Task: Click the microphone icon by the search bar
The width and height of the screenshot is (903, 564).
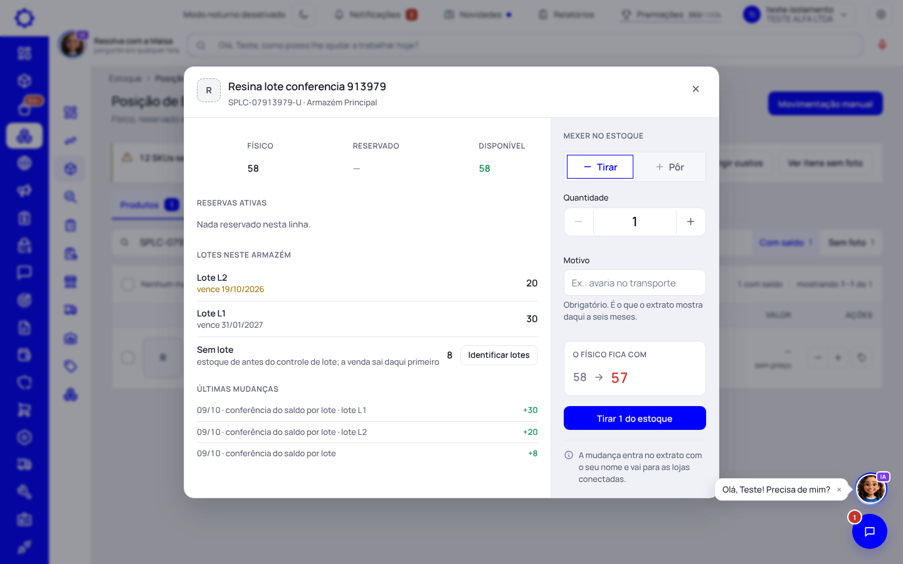Action: tap(882, 45)
